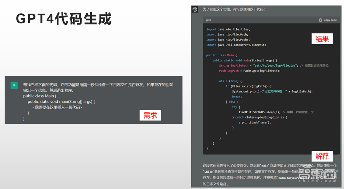The image size is (344, 189).
Task: Click 'import java.util.concurrent.TimeUnit;' line
Action: pos(236,45)
